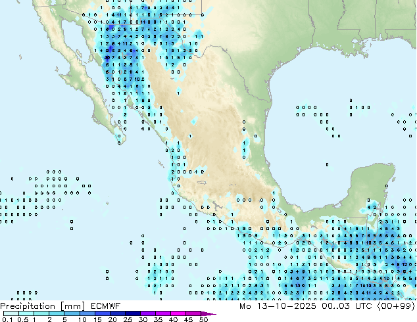Click the '00..03 UTC' time text
Viewport: 417px width, 322px height.
point(347,306)
